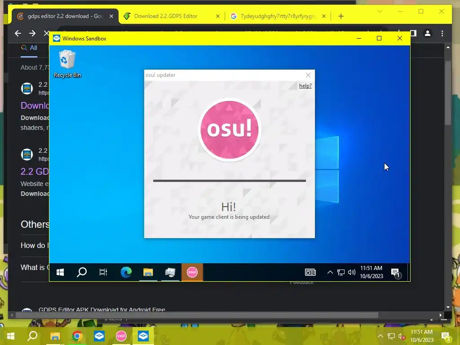This screenshot has width=460, height=345.
Task: Click the Windows Sandbox title bar icon
Action: click(x=57, y=39)
